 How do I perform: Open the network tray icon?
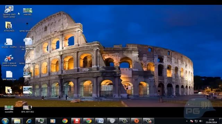196,121
